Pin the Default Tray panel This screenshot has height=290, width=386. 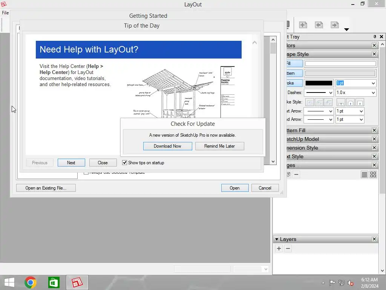(x=375, y=37)
